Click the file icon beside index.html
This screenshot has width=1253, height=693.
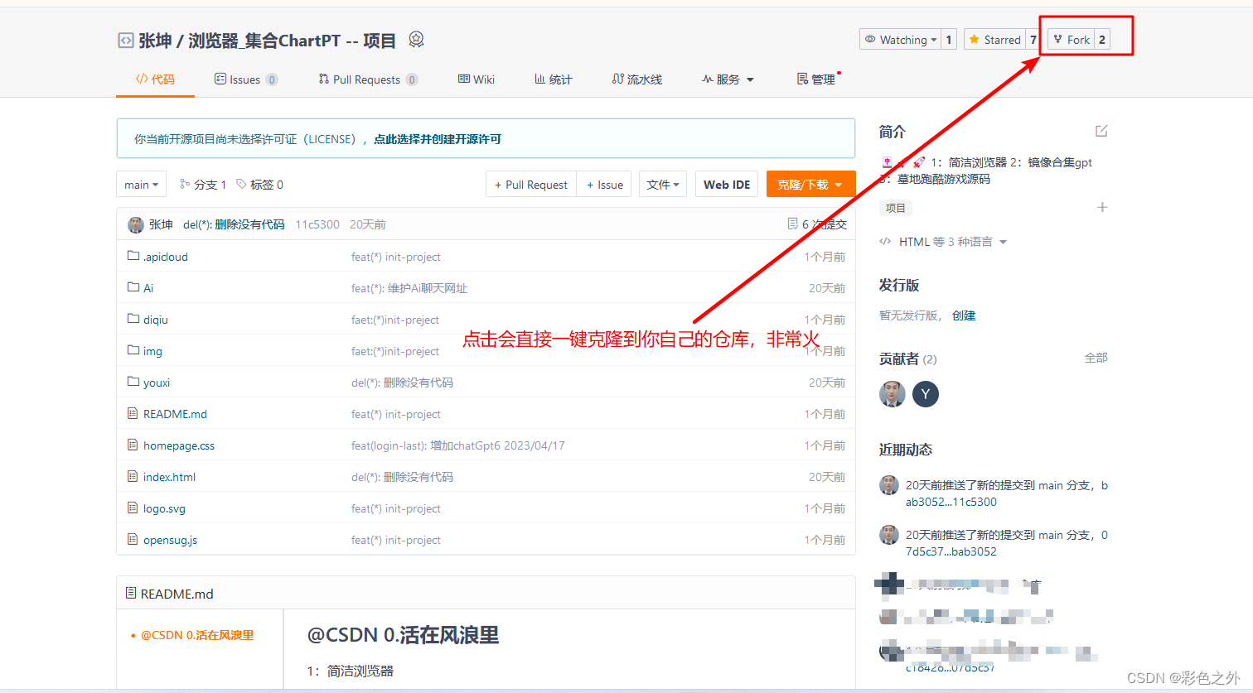133,476
